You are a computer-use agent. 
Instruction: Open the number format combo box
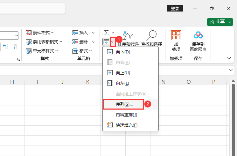tap(9, 36)
